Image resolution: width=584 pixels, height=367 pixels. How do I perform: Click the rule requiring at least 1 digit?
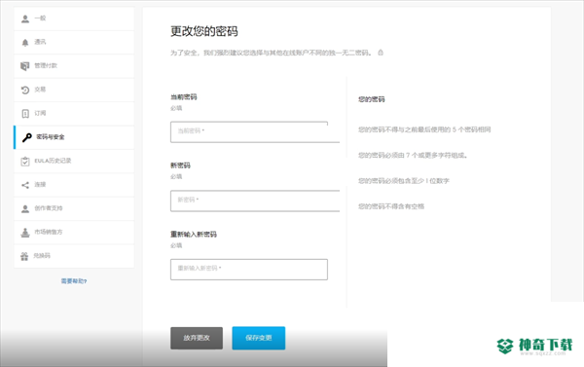[x=404, y=181]
